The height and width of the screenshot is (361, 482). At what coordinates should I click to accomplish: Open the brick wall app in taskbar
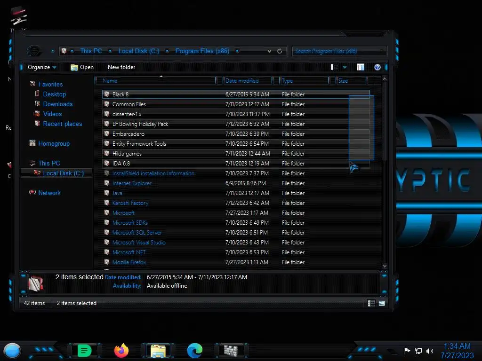231,351
